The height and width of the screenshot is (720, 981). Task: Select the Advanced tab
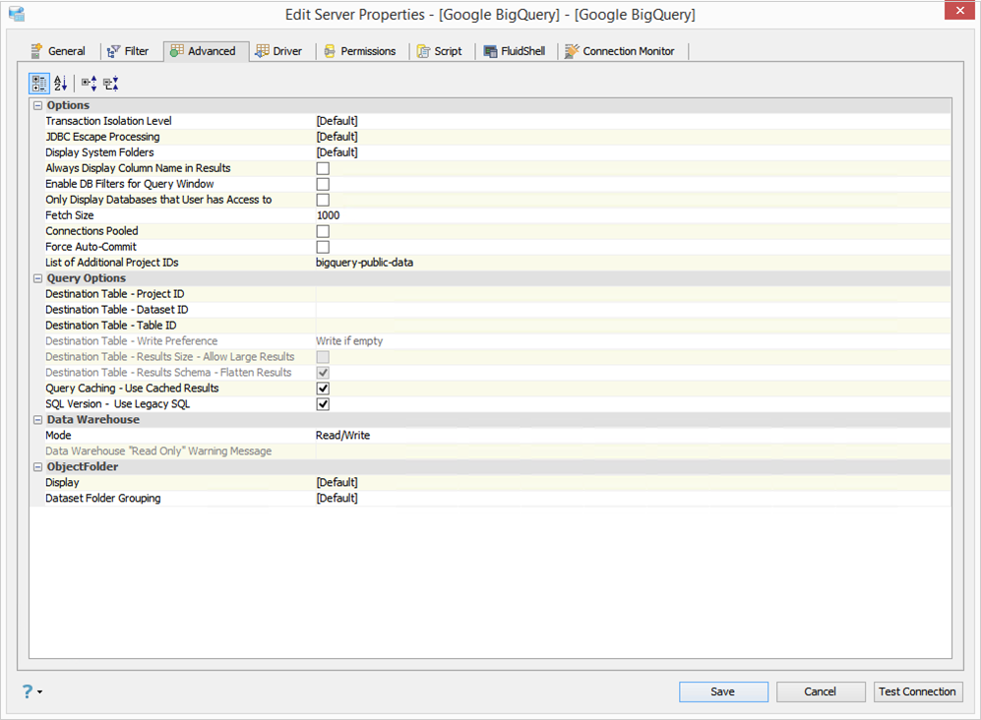click(207, 51)
